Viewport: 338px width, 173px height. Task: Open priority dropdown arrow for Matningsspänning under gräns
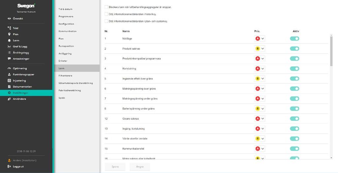point(262,99)
